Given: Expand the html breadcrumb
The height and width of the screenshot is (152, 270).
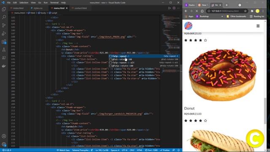Looking at the screenshot, I should 31,13.
